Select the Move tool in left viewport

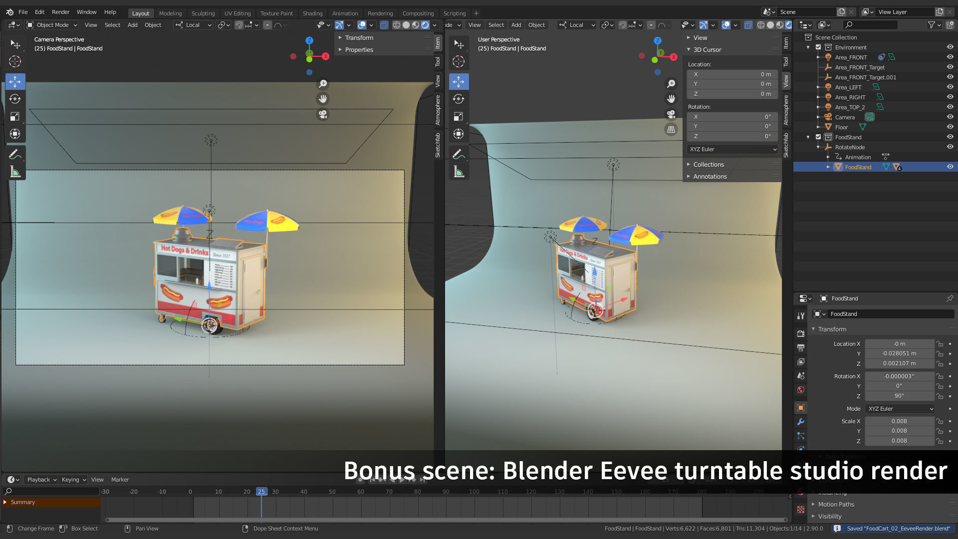[15, 81]
